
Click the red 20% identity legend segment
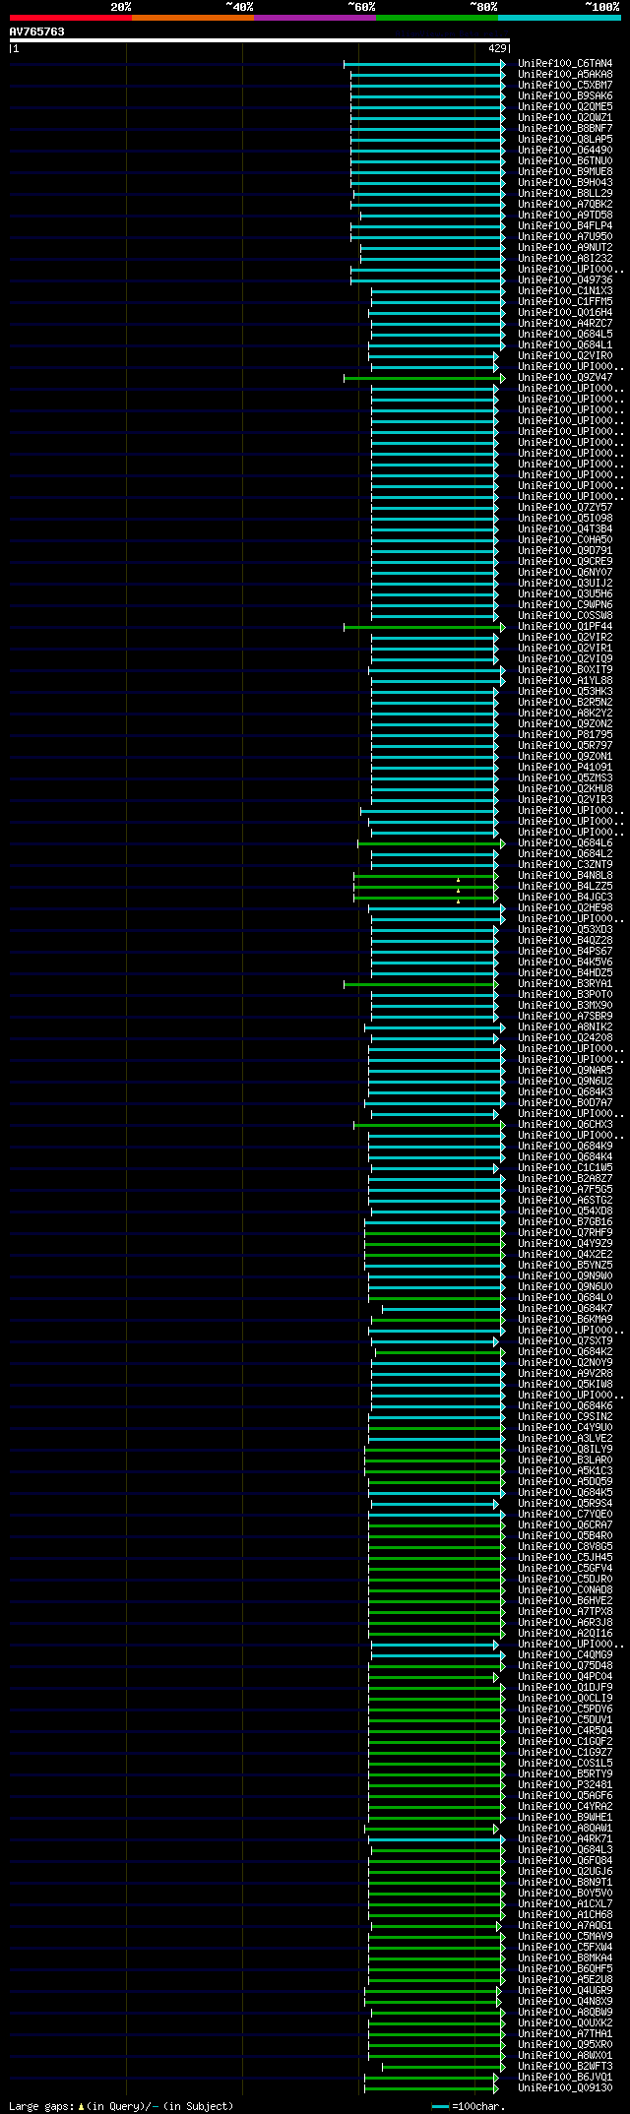click(70, 18)
